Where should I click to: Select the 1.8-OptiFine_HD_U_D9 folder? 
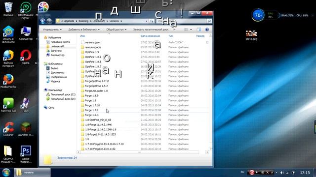(96, 120)
